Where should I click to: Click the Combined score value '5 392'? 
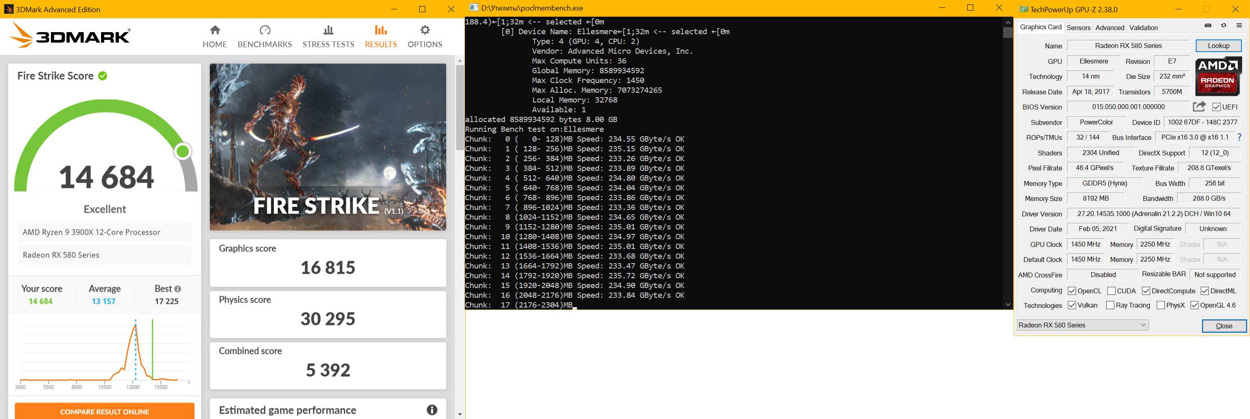pyautogui.click(x=328, y=370)
